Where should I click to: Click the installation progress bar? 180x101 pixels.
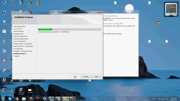(70, 29)
